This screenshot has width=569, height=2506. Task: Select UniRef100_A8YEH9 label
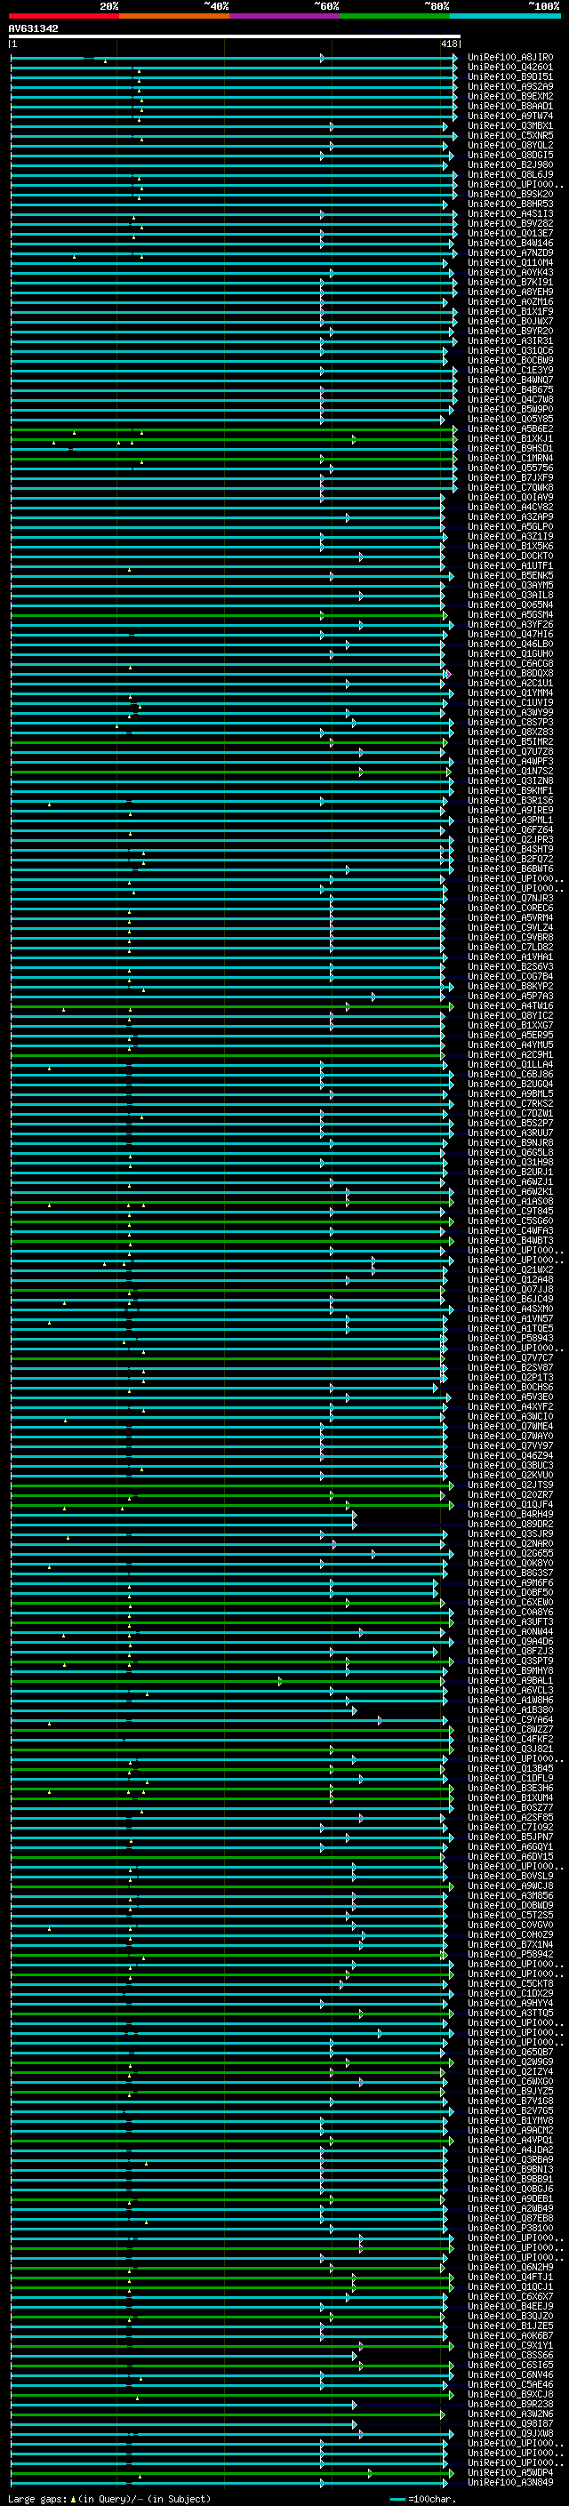510,292
